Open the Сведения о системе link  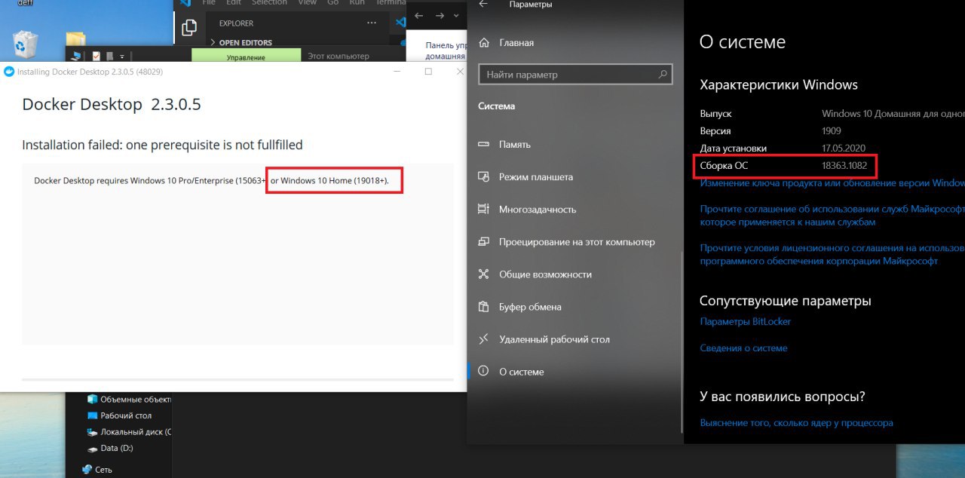[743, 348]
